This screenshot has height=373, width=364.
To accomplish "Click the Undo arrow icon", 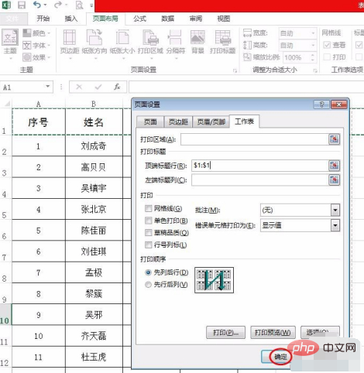I will [x=37, y=5].
